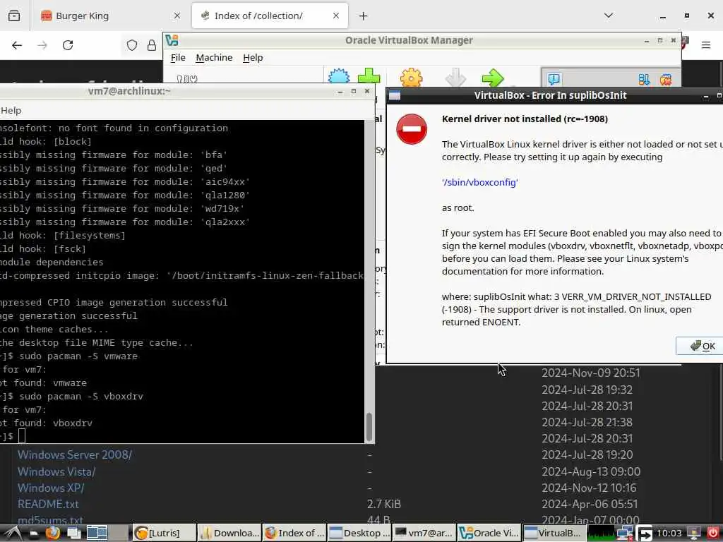Click the start menu icon in taskbar

(13, 533)
